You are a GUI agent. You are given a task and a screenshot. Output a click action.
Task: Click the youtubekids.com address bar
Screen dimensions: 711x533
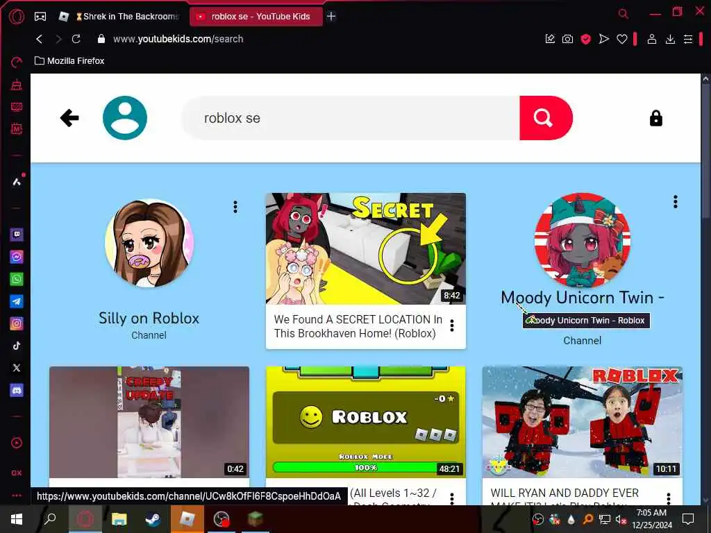point(178,39)
